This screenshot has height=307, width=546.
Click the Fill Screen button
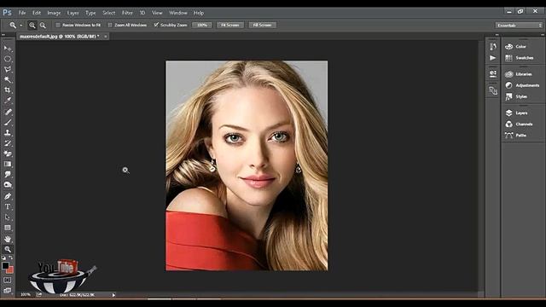pos(262,25)
